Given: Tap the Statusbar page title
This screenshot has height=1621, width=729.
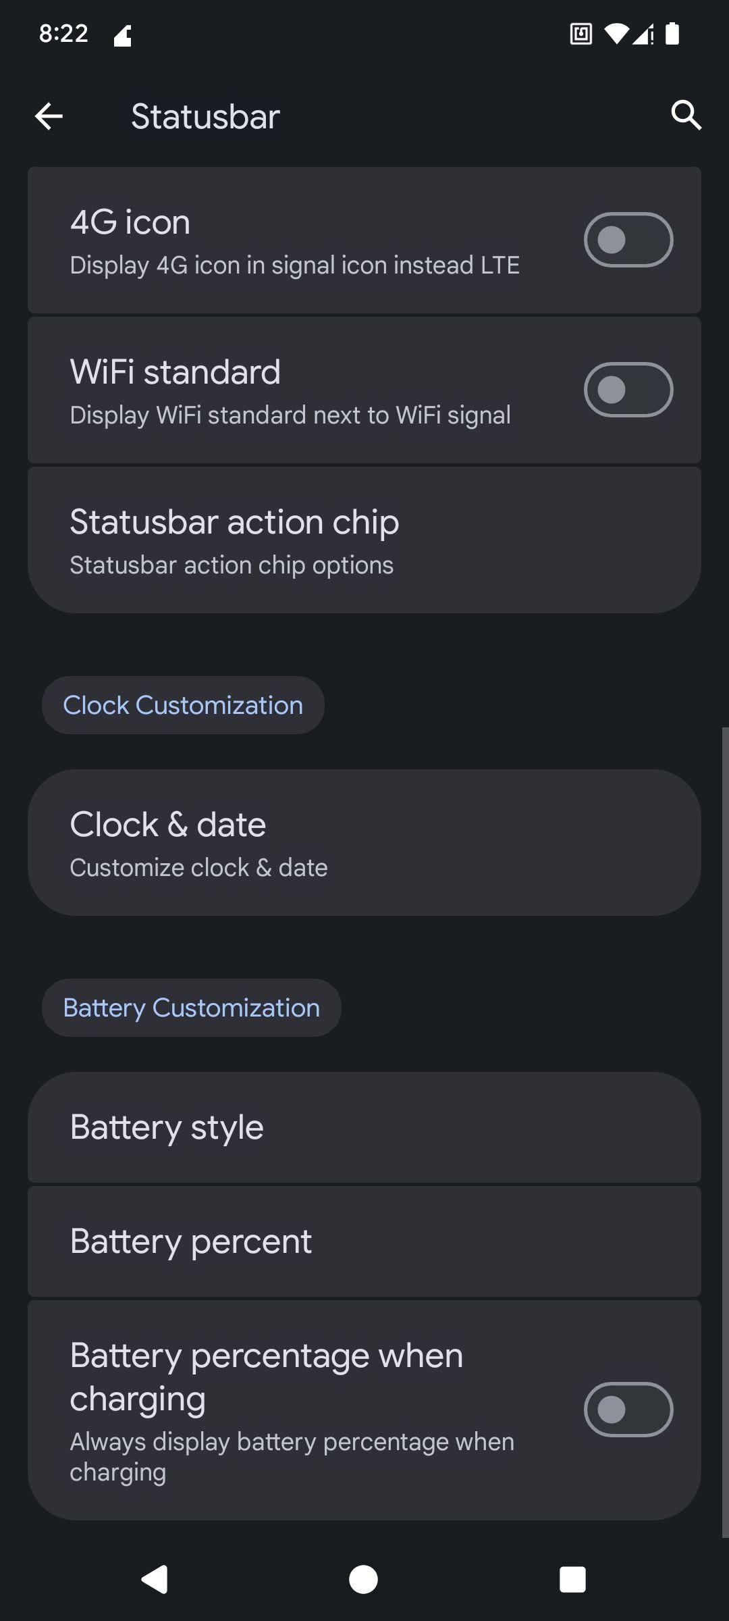Looking at the screenshot, I should [205, 116].
